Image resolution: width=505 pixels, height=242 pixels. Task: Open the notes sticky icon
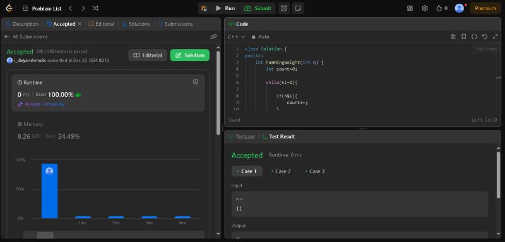[x=298, y=8]
